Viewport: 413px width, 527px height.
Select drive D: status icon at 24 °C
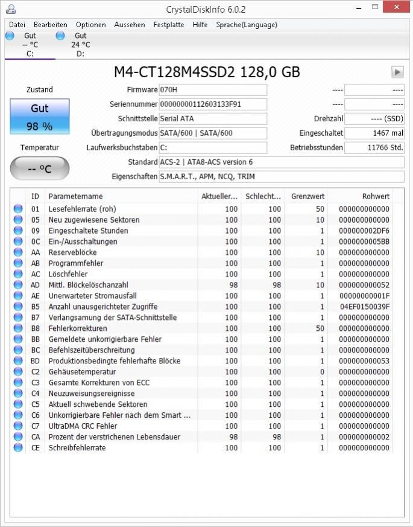click(60, 36)
